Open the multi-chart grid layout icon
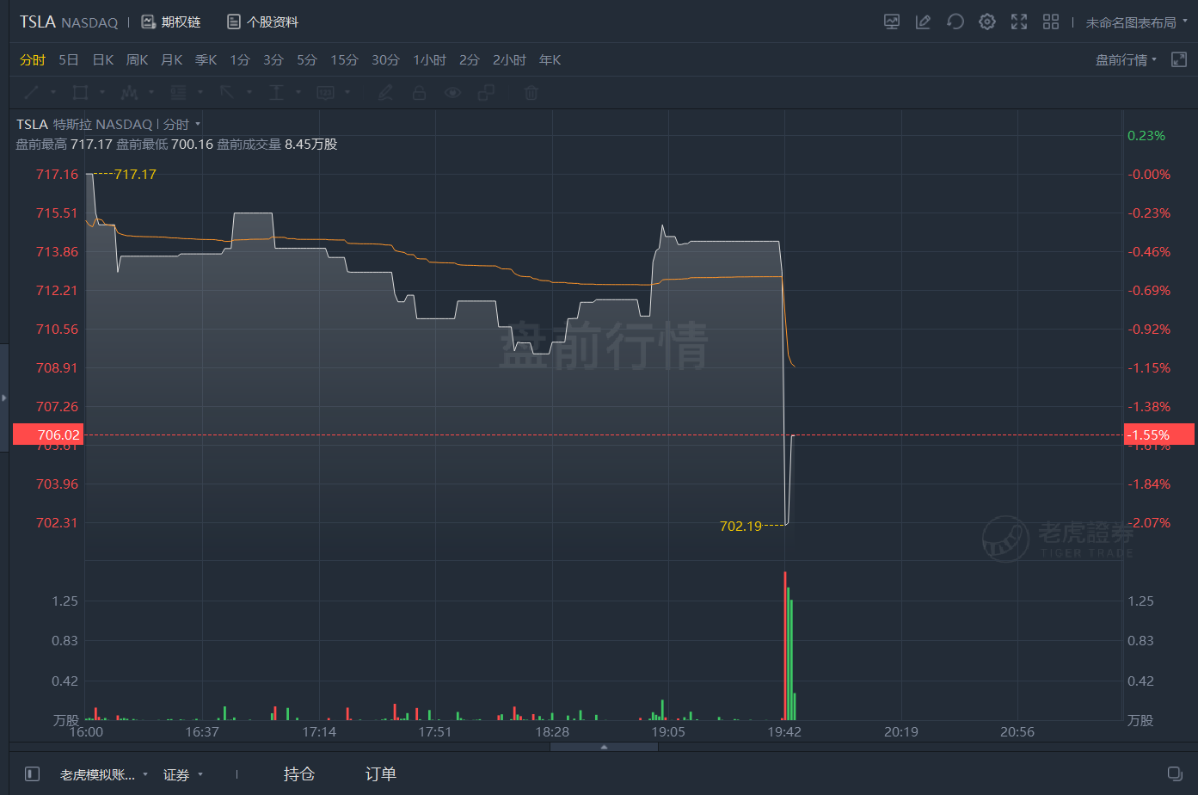This screenshot has height=795, width=1198. pyautogui.click(x=1051, y=22)
